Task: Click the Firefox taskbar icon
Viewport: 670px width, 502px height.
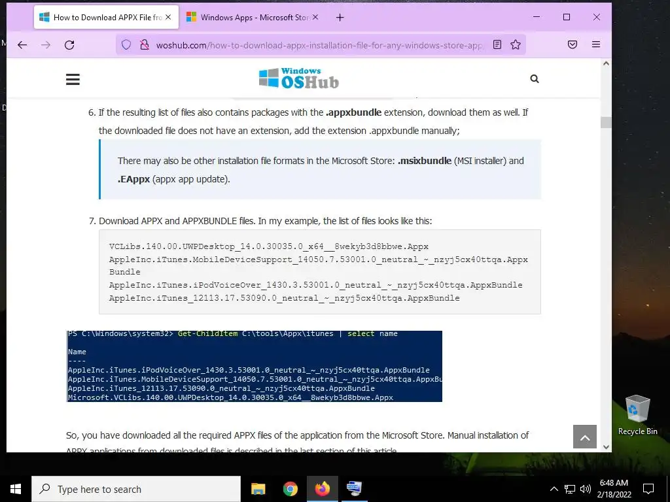Action: click(323, 489)
